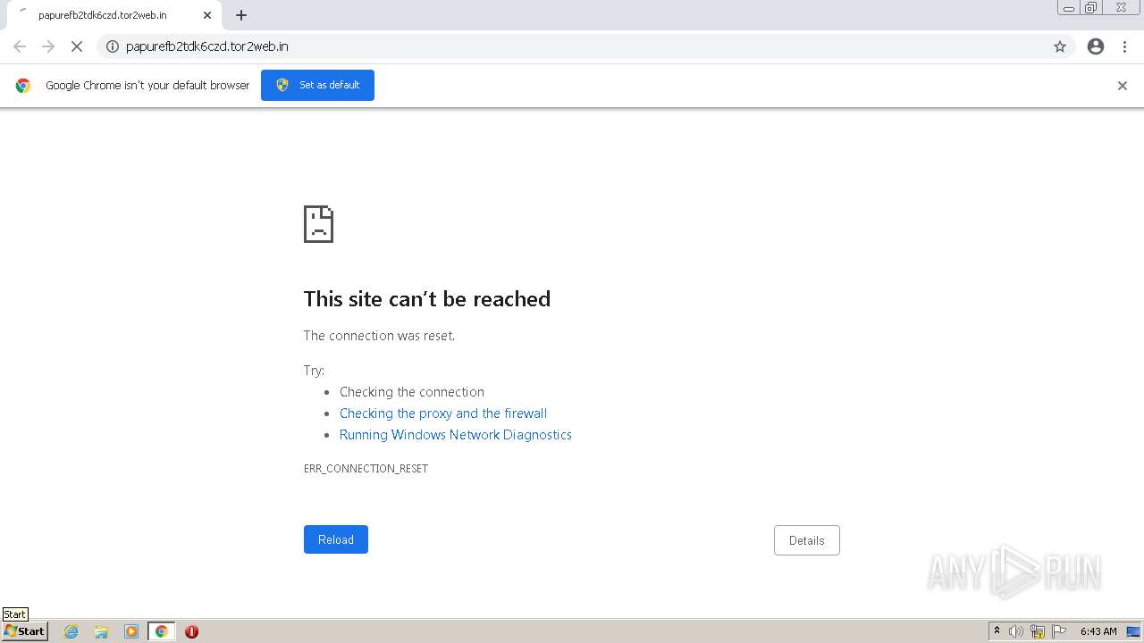This screenshot has height=643, width=1144.
Task: Click the Chrome taskbar button
Action: point(161,631)
